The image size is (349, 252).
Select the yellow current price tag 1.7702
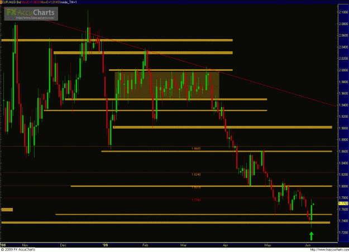click(x=343, y=203)
